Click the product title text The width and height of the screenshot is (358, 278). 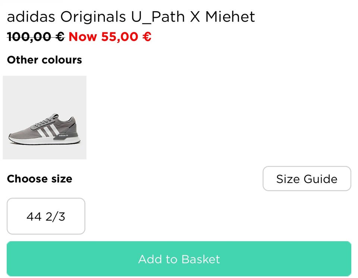131,17
